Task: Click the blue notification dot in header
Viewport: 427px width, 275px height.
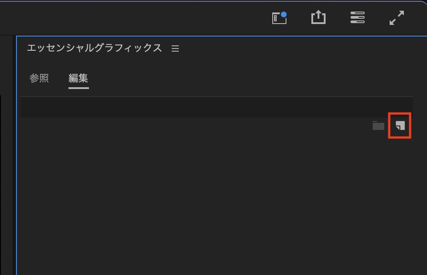Action: pos(284,14)
